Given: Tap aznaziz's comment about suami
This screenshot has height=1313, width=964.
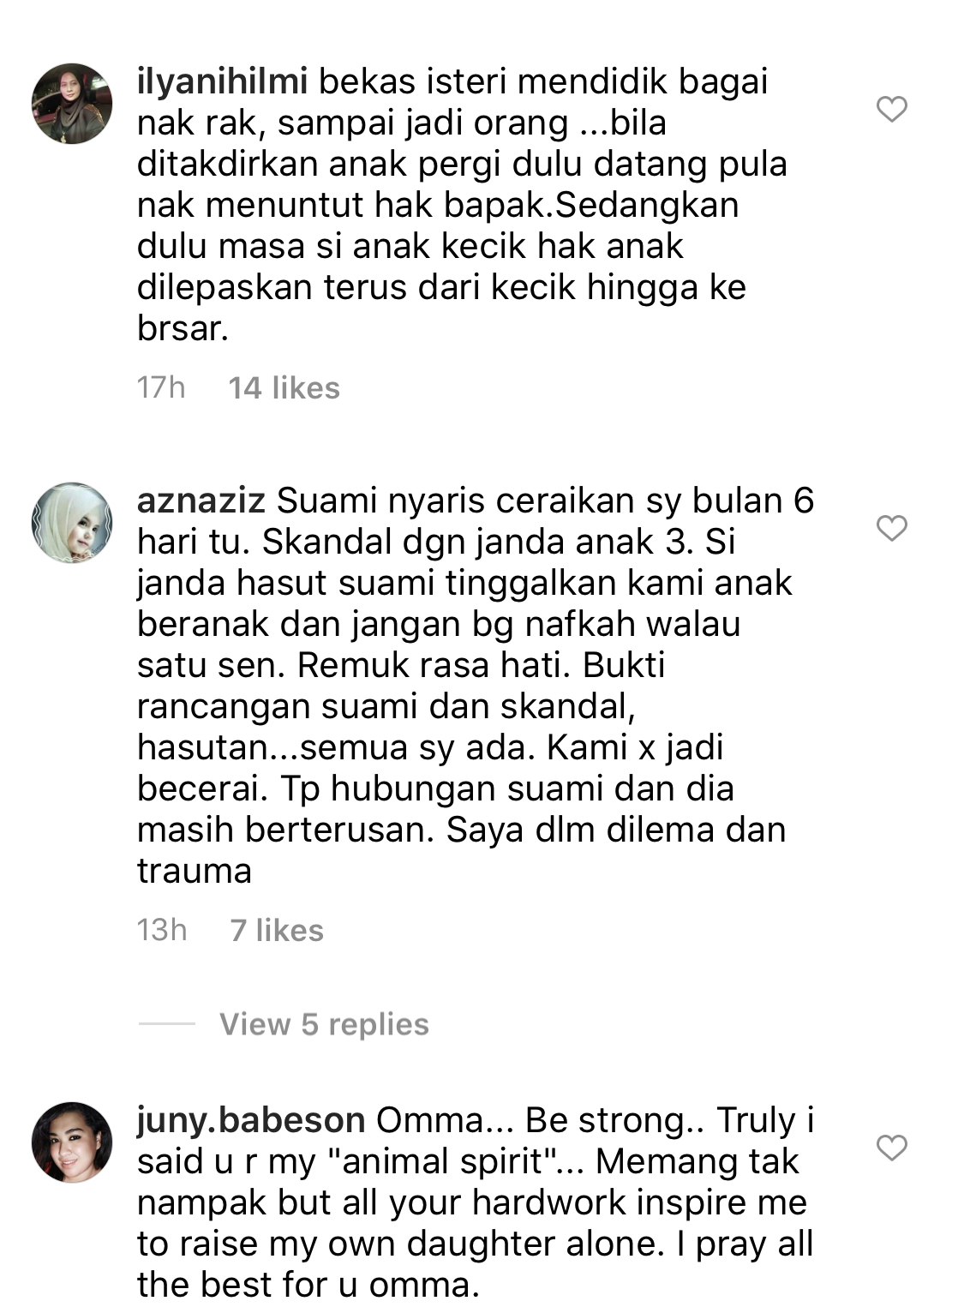Looking at the screenshot, I should coord(476,686).
